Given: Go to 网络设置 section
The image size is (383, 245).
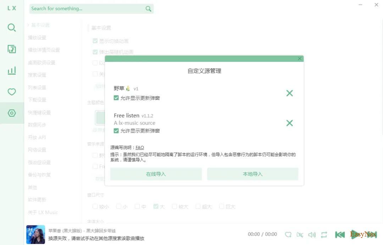Looking at the screenshot, I should [x=37, y=149].
